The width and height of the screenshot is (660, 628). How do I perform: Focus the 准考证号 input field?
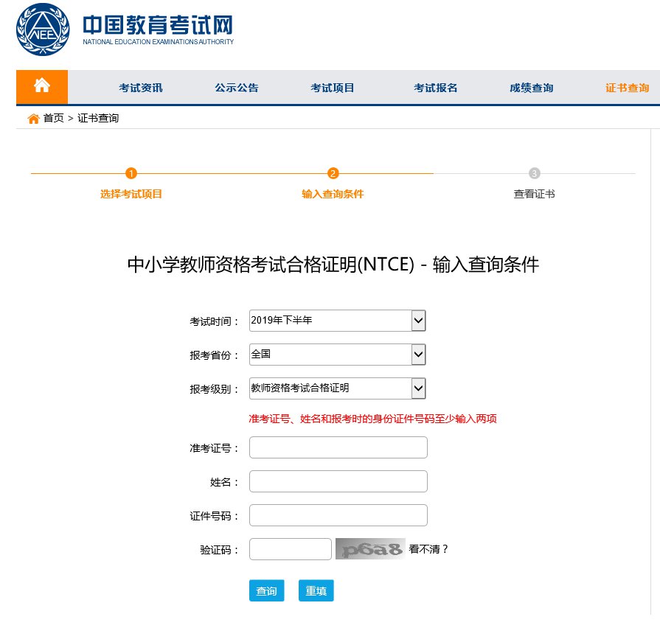[338, 447]
